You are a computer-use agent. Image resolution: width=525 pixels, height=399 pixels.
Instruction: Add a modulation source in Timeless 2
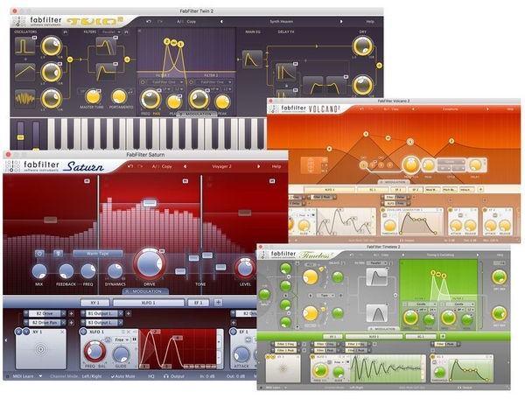pos(443,336)
